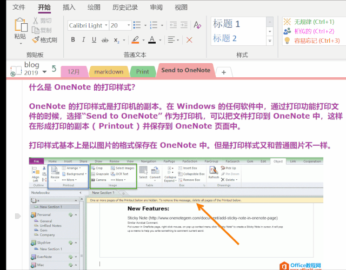Click the Paste (粘贴) clipboard icon
This screenshot has width=346, height=270.
21,24
